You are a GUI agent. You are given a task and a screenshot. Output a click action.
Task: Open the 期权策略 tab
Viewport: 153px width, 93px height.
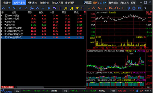pyautogui.click(x=32, y=3)
